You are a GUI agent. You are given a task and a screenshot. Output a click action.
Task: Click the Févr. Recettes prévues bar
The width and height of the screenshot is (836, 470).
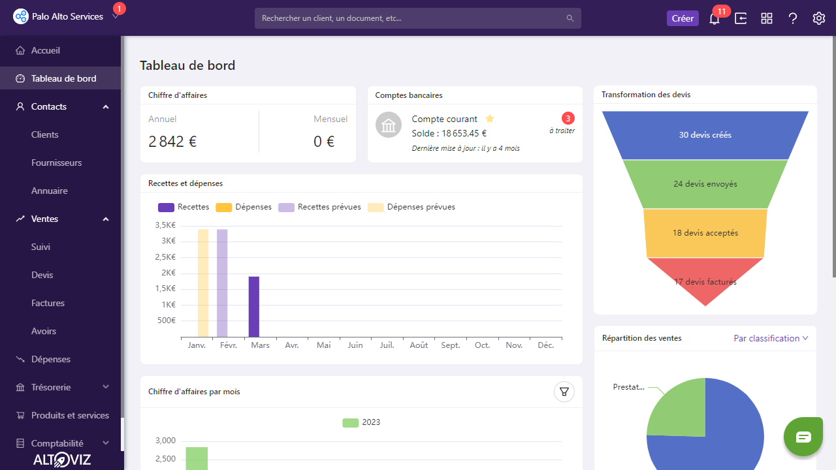[222, 283]
